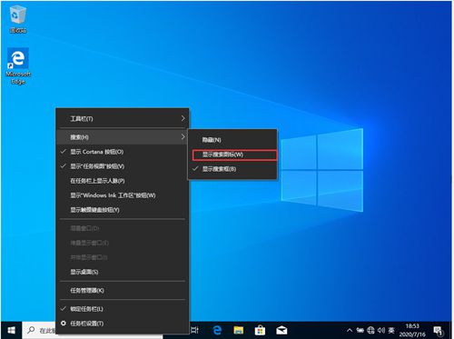Open Task View from the taskbar
Image resolution: width=454 pixels, height=339 pixels.
(x=195, y=330)
